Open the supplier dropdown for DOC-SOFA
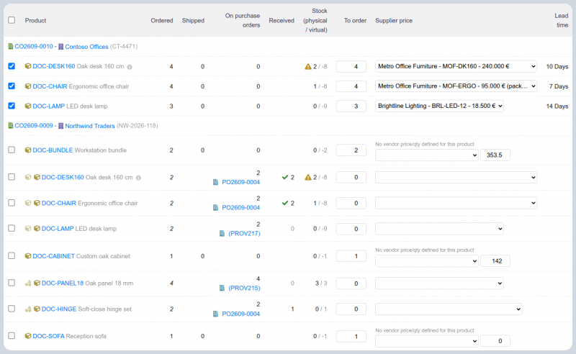Image resolution: width=576 pixels, height=354 pixels. (426, 341)
